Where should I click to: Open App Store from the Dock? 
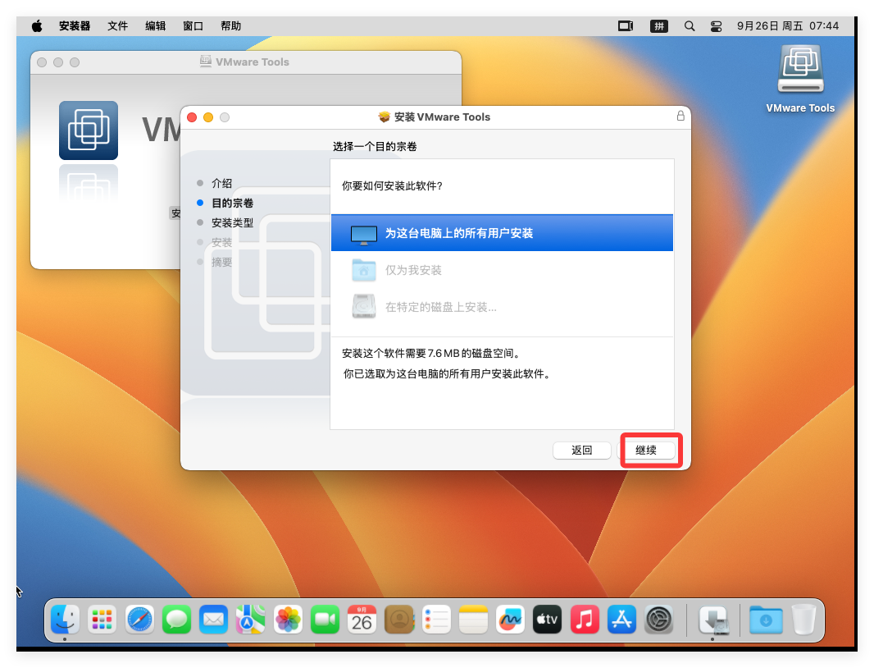pos(621,620)
